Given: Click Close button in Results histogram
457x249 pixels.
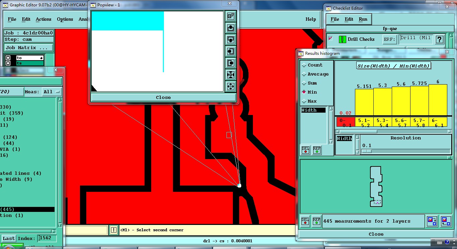Looking at the screenshot, I should pos(376,234).
